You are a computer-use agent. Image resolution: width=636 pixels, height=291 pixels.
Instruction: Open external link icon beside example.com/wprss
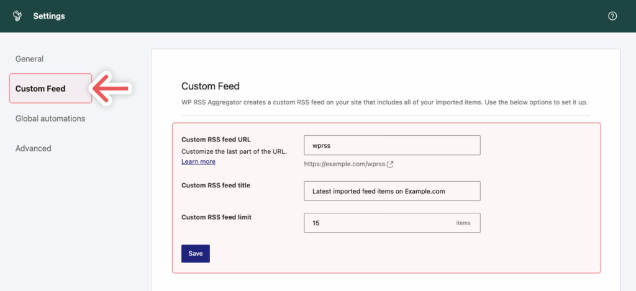390,164
